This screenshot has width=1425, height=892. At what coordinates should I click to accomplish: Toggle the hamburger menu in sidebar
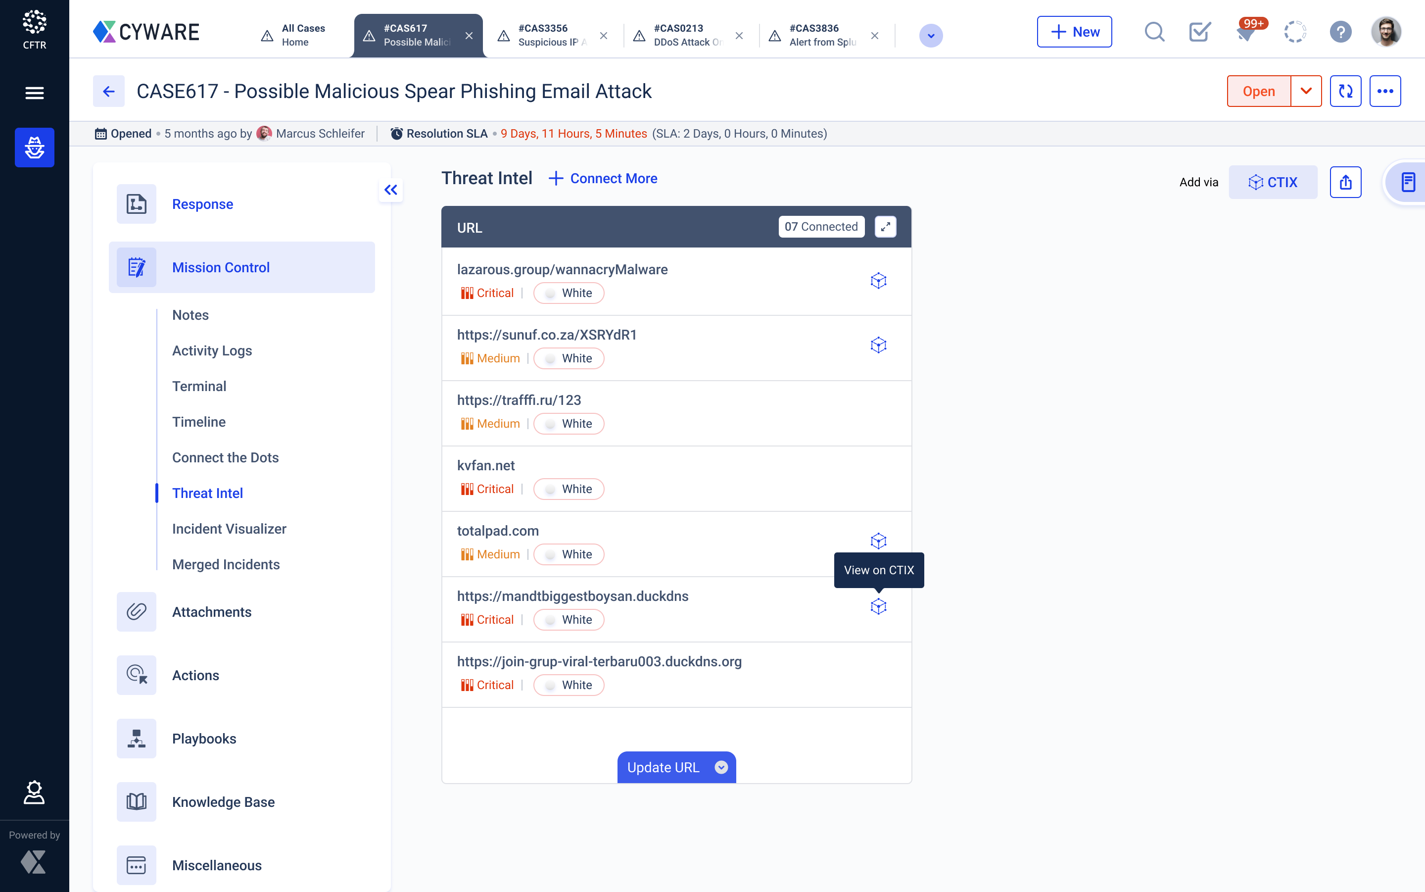point(34,93)
